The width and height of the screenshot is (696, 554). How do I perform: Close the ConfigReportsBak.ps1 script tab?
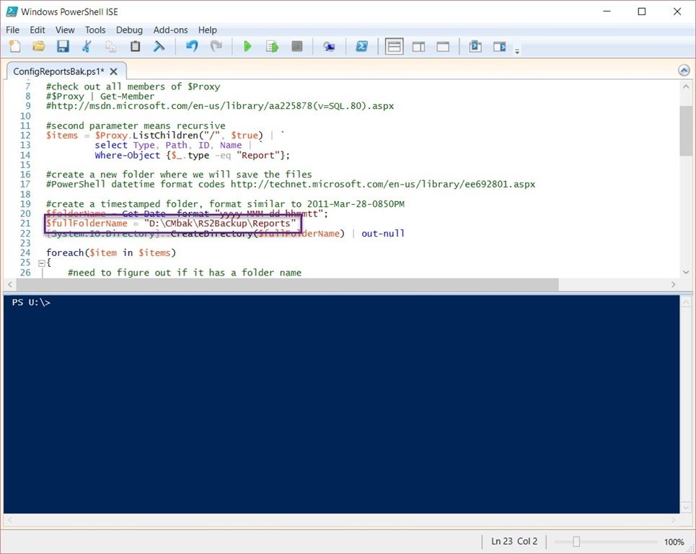pyautogui.click(x=114, y=71)
